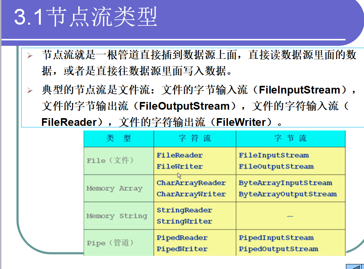Click the slide title "3.1节点流类型"
This screenshot has height=269, width=364.
86,17
